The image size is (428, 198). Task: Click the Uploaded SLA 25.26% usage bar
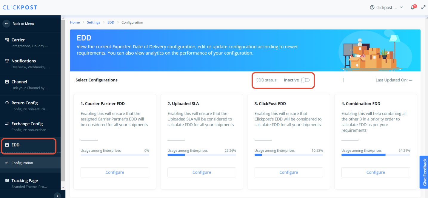click(x=202, y=155)
